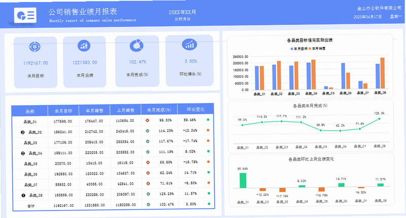Click the green check icon in 品类_04 row
406x218 pixels.
point(148,152)
